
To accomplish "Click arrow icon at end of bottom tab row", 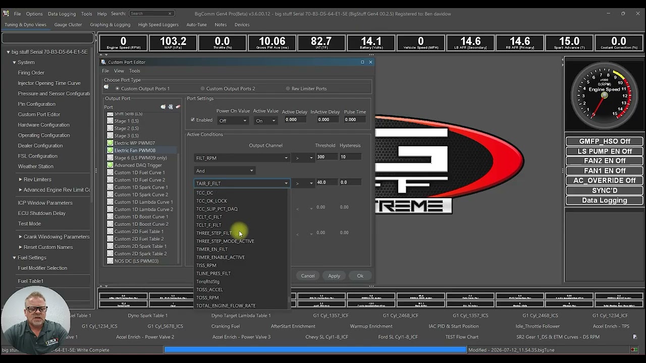I will click(635, 337).
